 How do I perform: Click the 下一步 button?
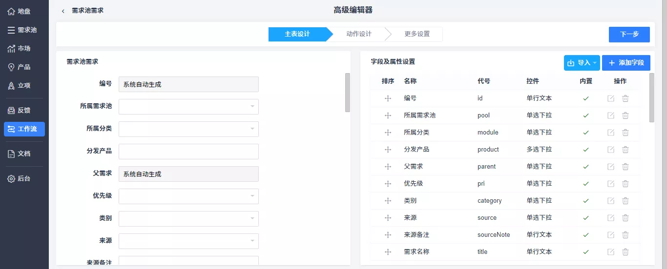(x=629, y=35)
